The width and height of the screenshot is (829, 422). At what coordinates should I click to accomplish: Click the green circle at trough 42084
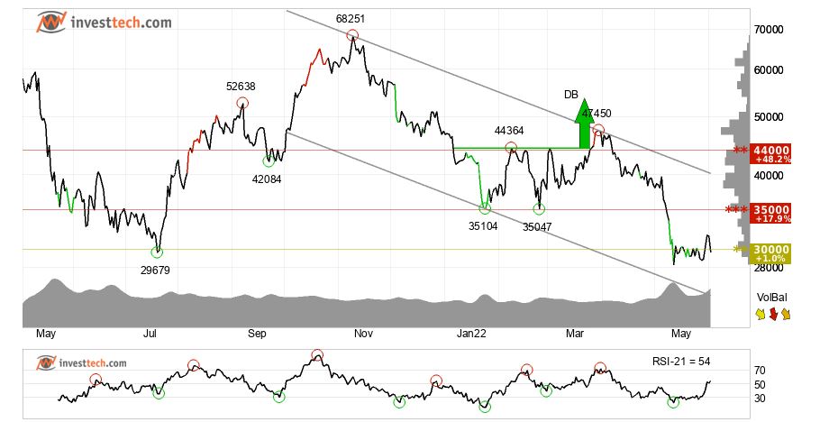pyautogui.click(x=268, y=161)
